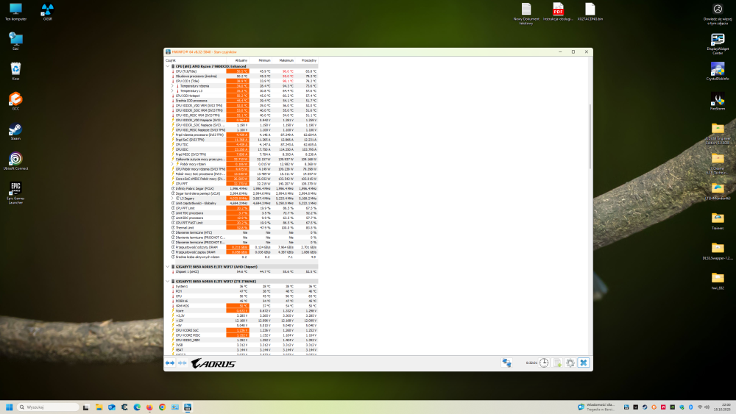This screenshot has width=736, height=414.
Task: Open HWiNFO sensor settings gear icon
Action: (570, 363)
